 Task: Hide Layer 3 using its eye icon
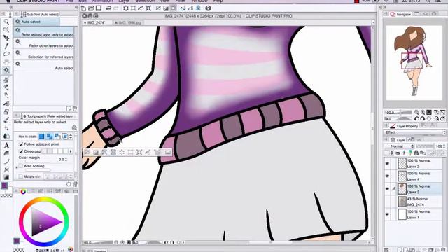(387, 189)
